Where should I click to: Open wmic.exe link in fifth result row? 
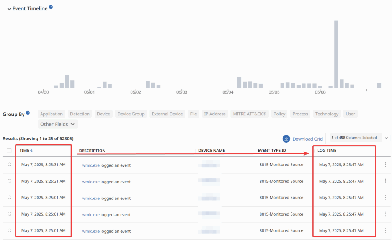91,231
